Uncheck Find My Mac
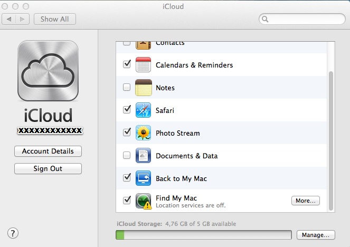The image size is (350, 247). click(x=127, y=200)
